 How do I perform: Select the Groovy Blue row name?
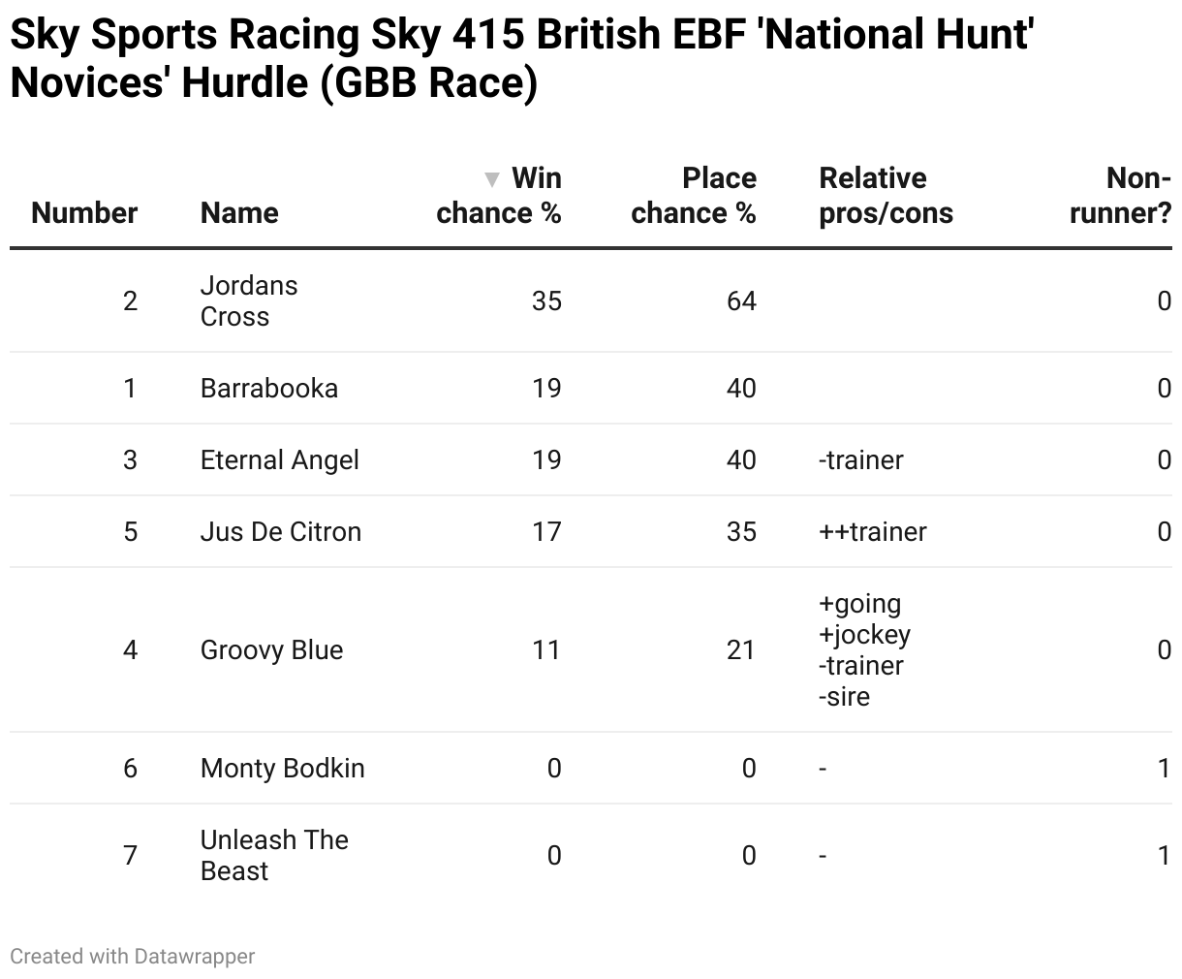click(x=272, y=650)
